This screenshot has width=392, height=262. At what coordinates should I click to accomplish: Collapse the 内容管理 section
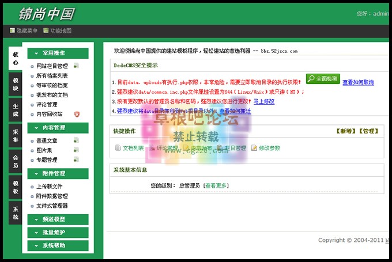(x=58, y=128)
